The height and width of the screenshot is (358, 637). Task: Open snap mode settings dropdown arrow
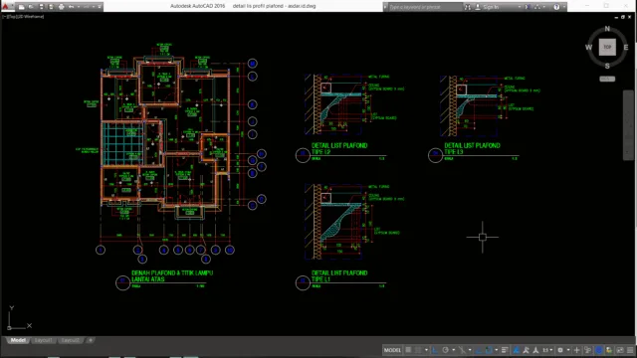click(427, 350)
